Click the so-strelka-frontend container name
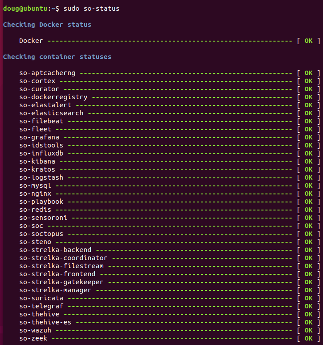 57,274
